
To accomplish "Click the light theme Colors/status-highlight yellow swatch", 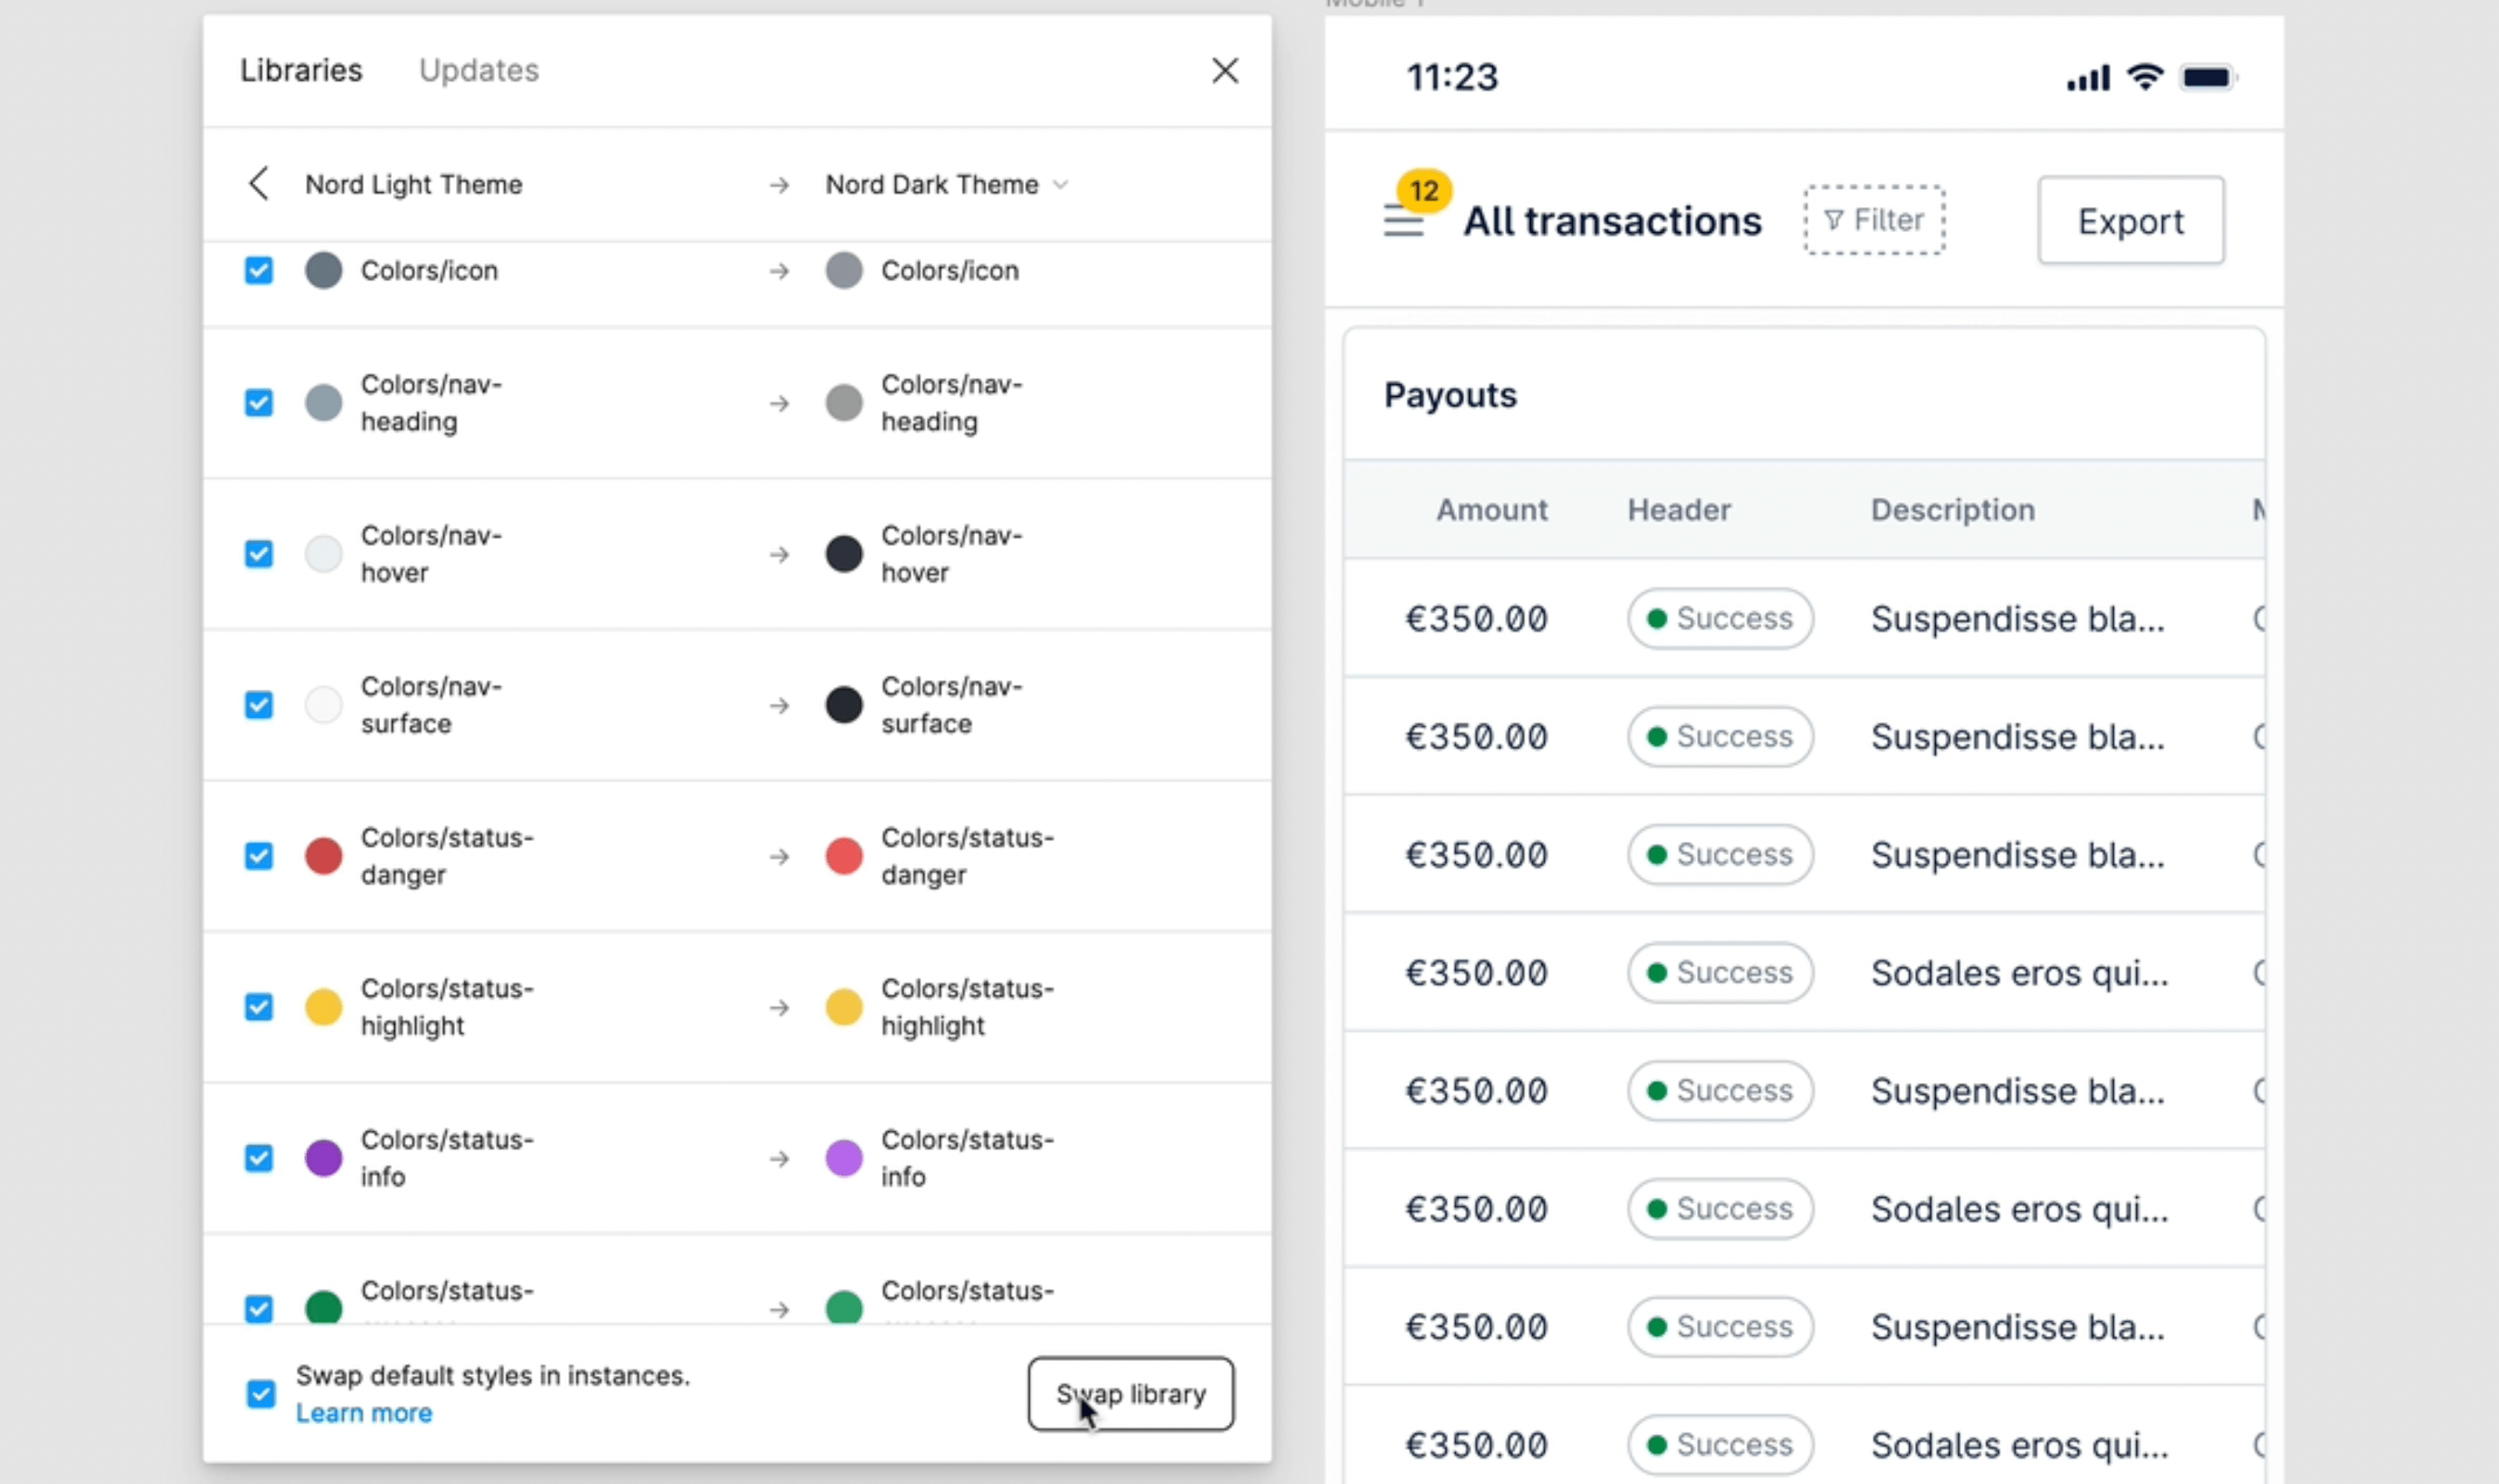I will tap(324, 1007).
